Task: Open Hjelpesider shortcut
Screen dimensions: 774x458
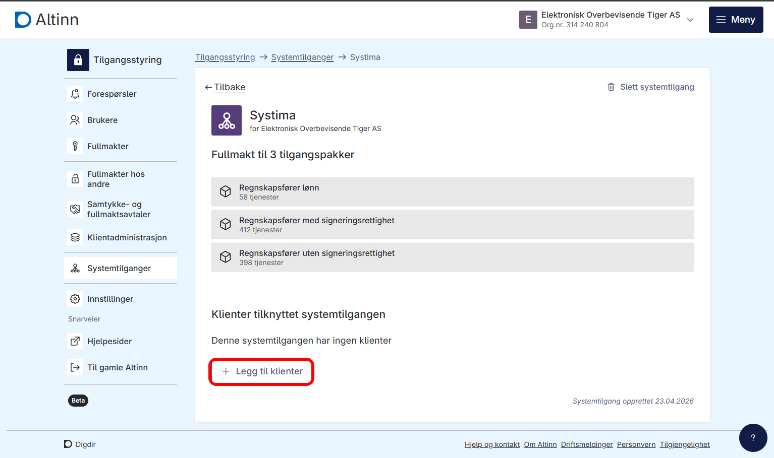Action: click(121, 341)
